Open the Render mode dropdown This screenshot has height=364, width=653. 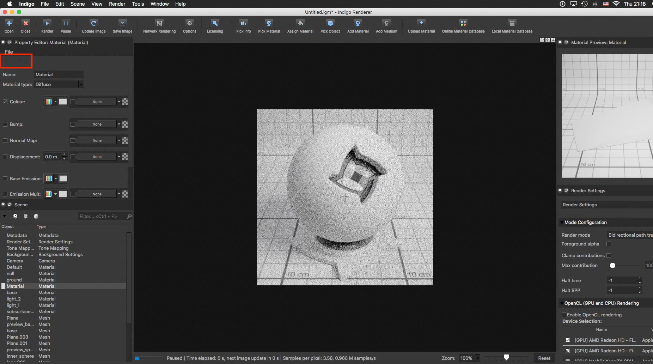[x=629, y=235]
